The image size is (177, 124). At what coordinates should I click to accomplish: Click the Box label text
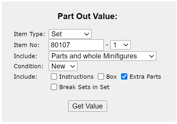(x=112, y=77)
